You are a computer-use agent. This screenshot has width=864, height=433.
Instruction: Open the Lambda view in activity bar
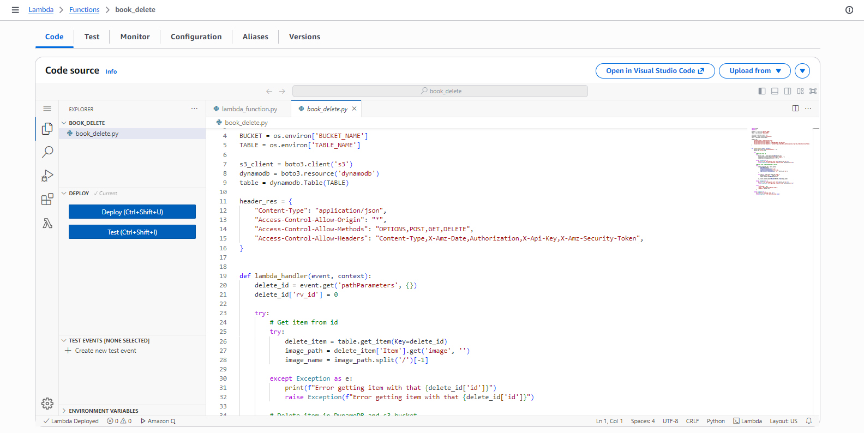47,223
